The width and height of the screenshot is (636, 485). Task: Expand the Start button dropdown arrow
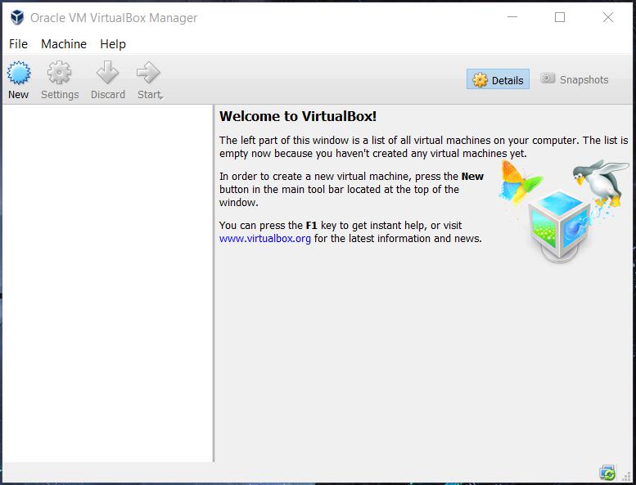tap(161, 97)
